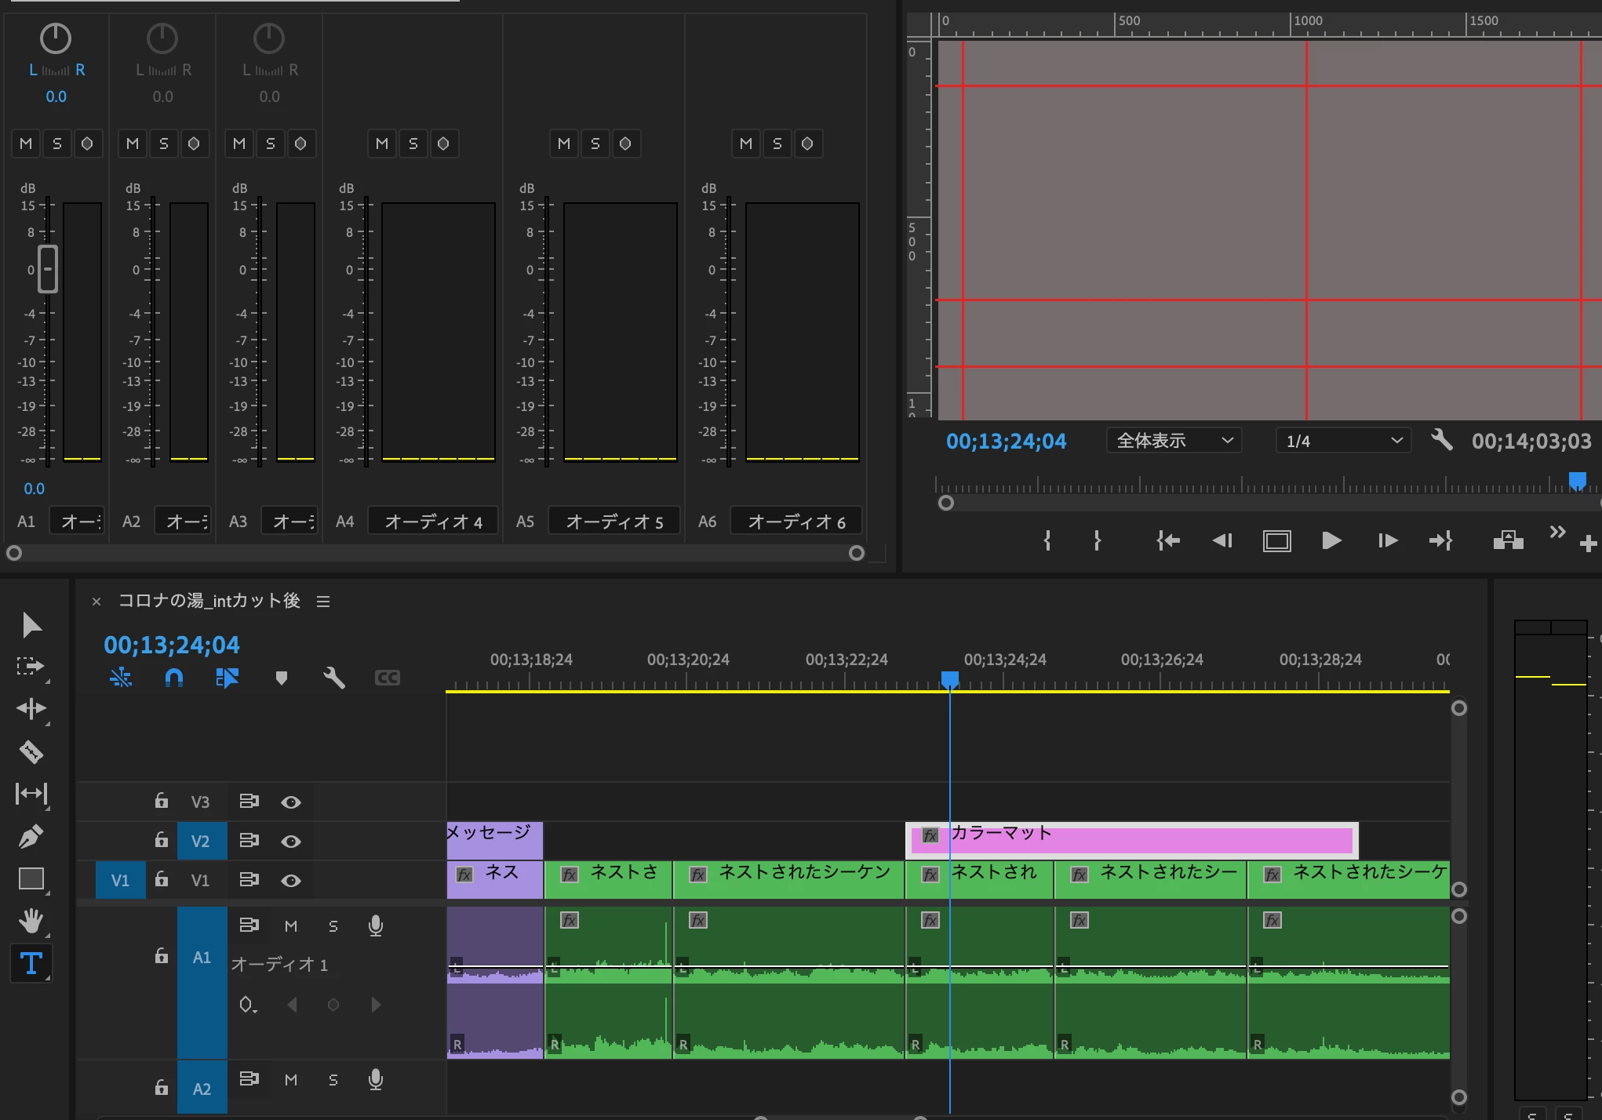This screenshot has height=1120, width=1602.
Task: Open the 全体表示 zoom level dropdown
Action: (x=1174, y=441)
